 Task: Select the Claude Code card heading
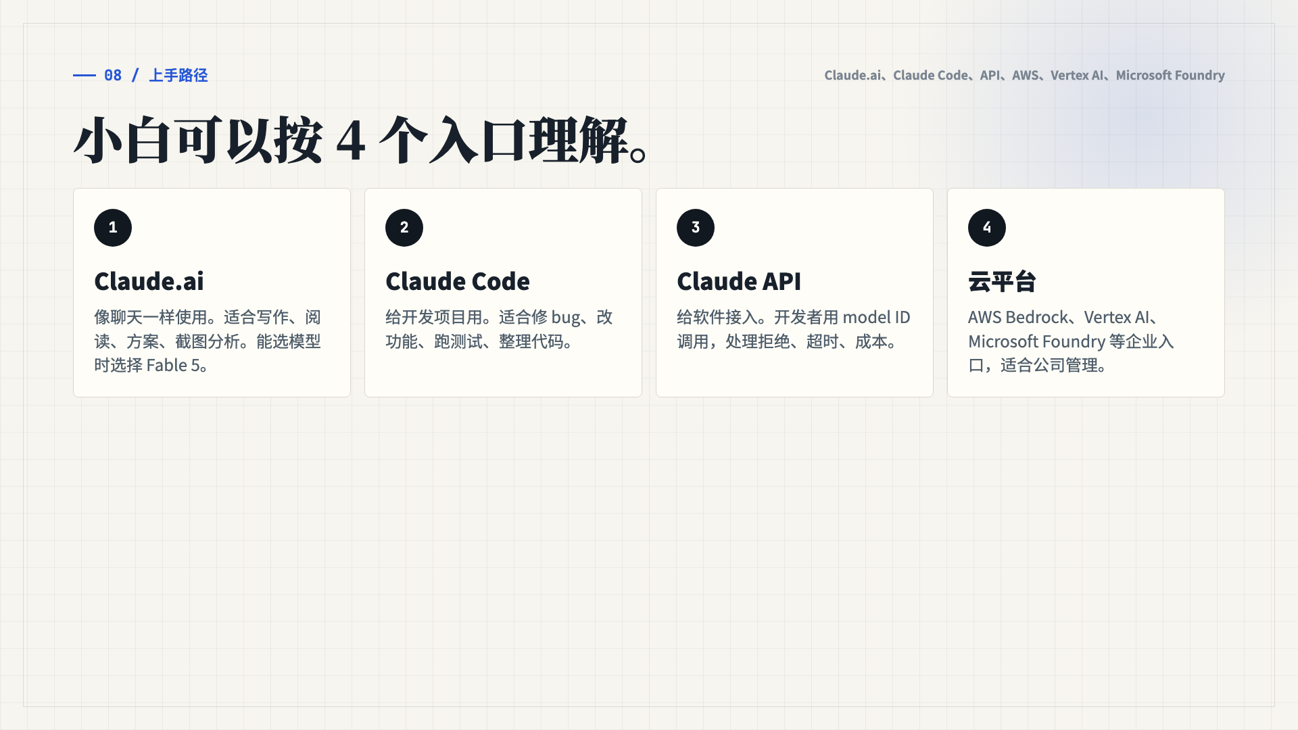click(458, 281)
